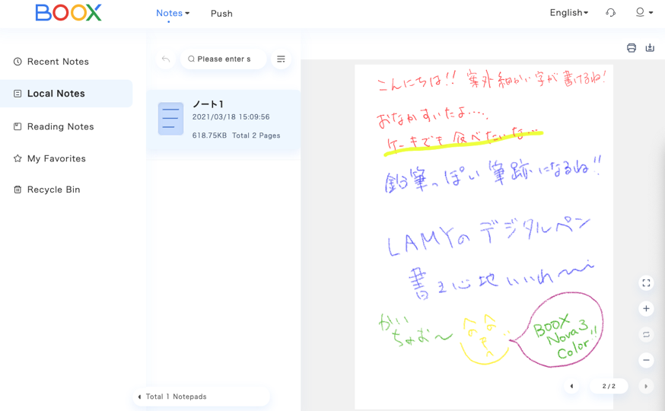This screenshot has height=411, width=665.
Task: Collapse the Total 1 Notepads panel arrow
Action: [139, 397]
